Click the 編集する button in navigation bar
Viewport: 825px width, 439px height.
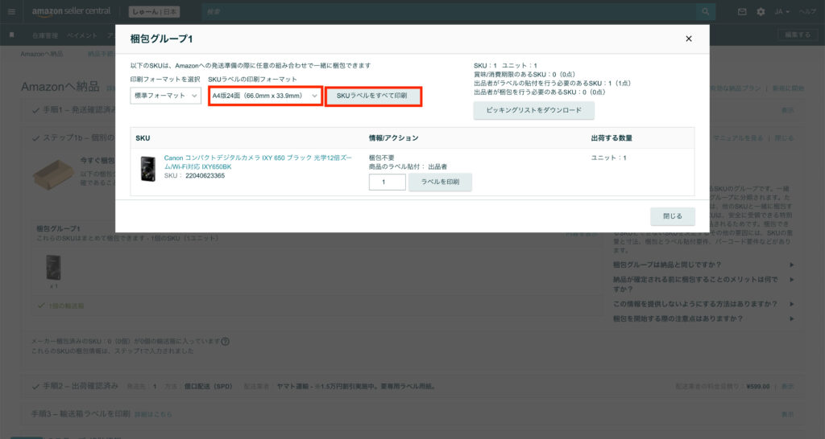point(798,35)
